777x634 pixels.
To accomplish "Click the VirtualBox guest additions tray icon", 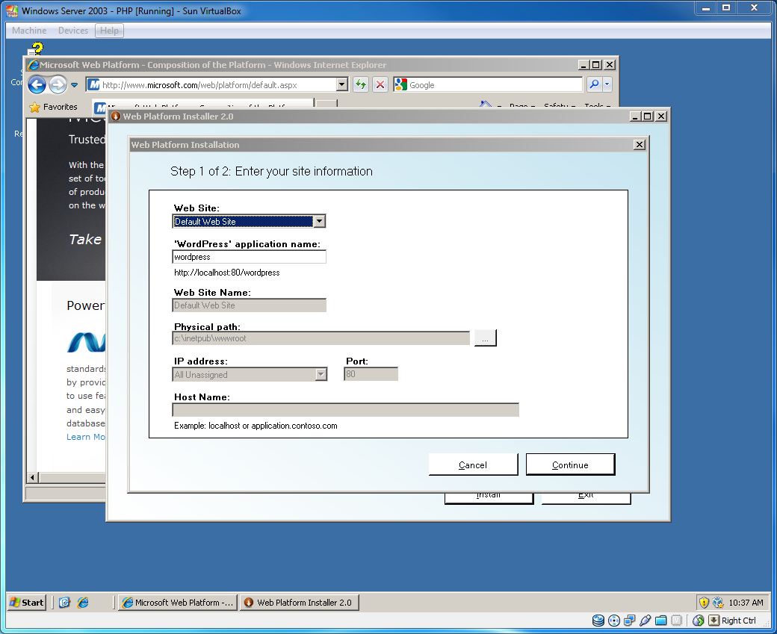I will click(717, 603).
